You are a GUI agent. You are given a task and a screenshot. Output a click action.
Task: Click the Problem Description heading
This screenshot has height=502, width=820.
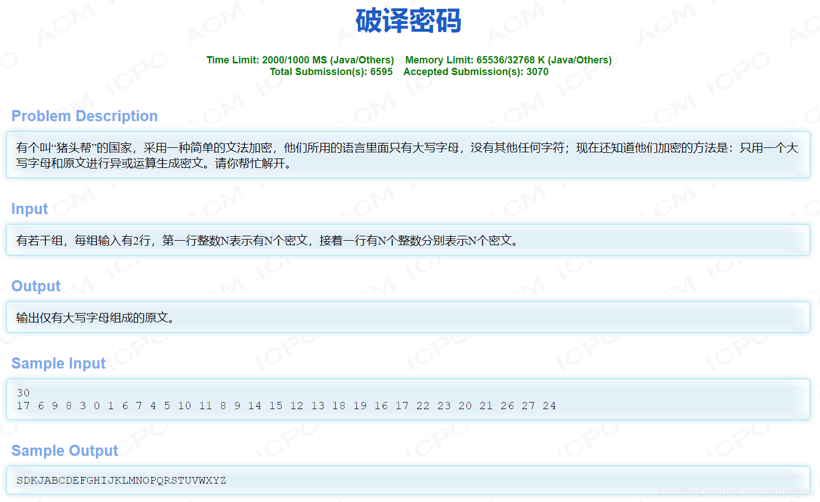pyautogui.click(x=85, y=116)
